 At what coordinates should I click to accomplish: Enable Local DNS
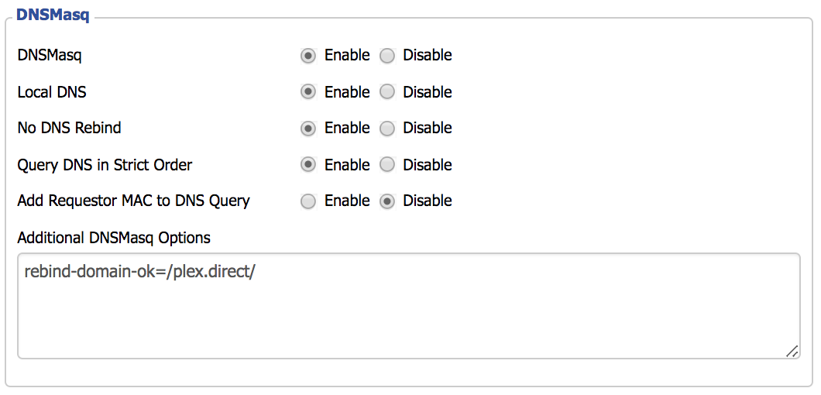click(308, 92)
